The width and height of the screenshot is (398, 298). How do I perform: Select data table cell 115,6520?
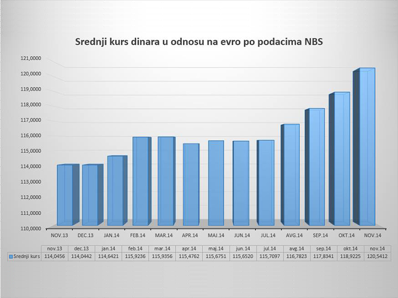click(243, 256)
